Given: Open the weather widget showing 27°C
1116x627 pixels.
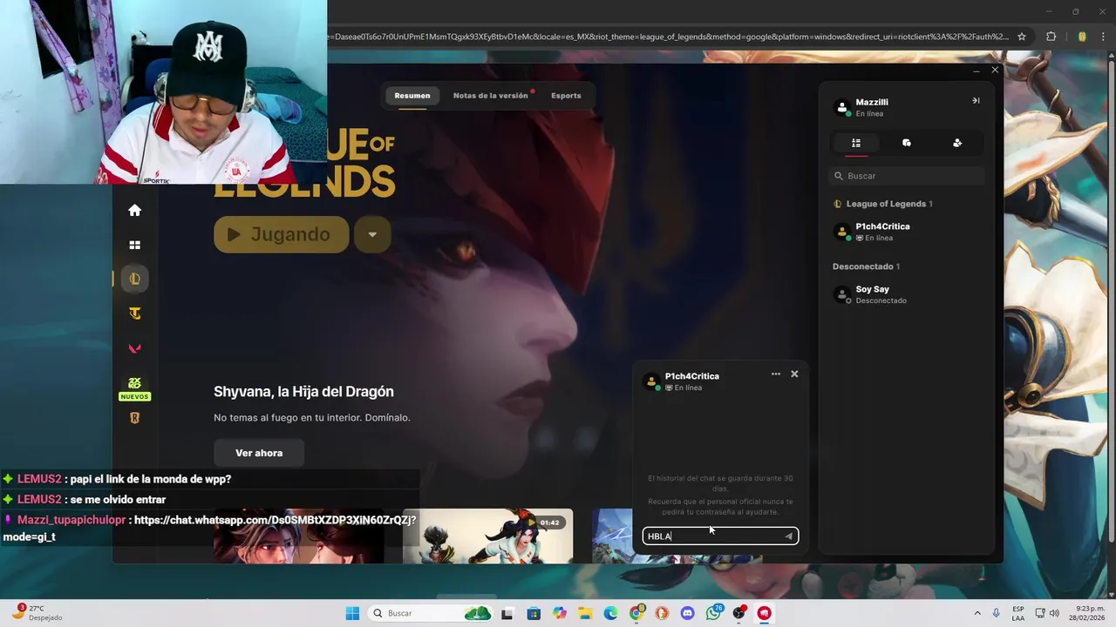Looking at the screenshot, I should click(36, 613).
